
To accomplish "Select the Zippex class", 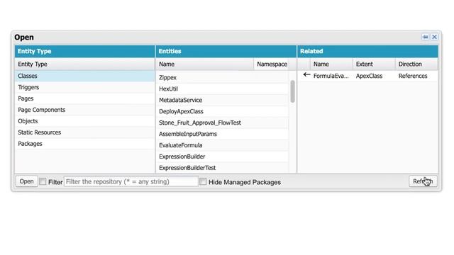I will click(x=222, y=77).
